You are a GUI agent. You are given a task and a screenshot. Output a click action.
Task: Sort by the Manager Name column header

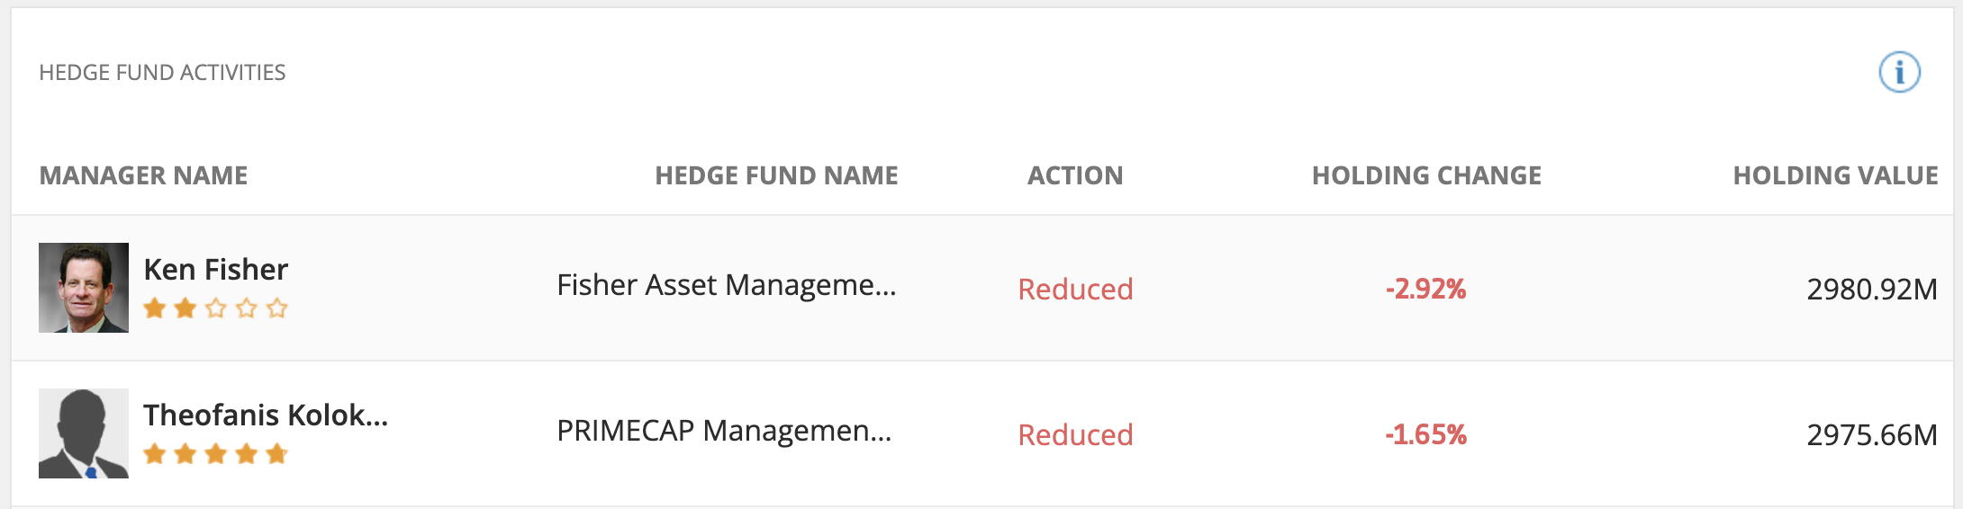[143, 175]
